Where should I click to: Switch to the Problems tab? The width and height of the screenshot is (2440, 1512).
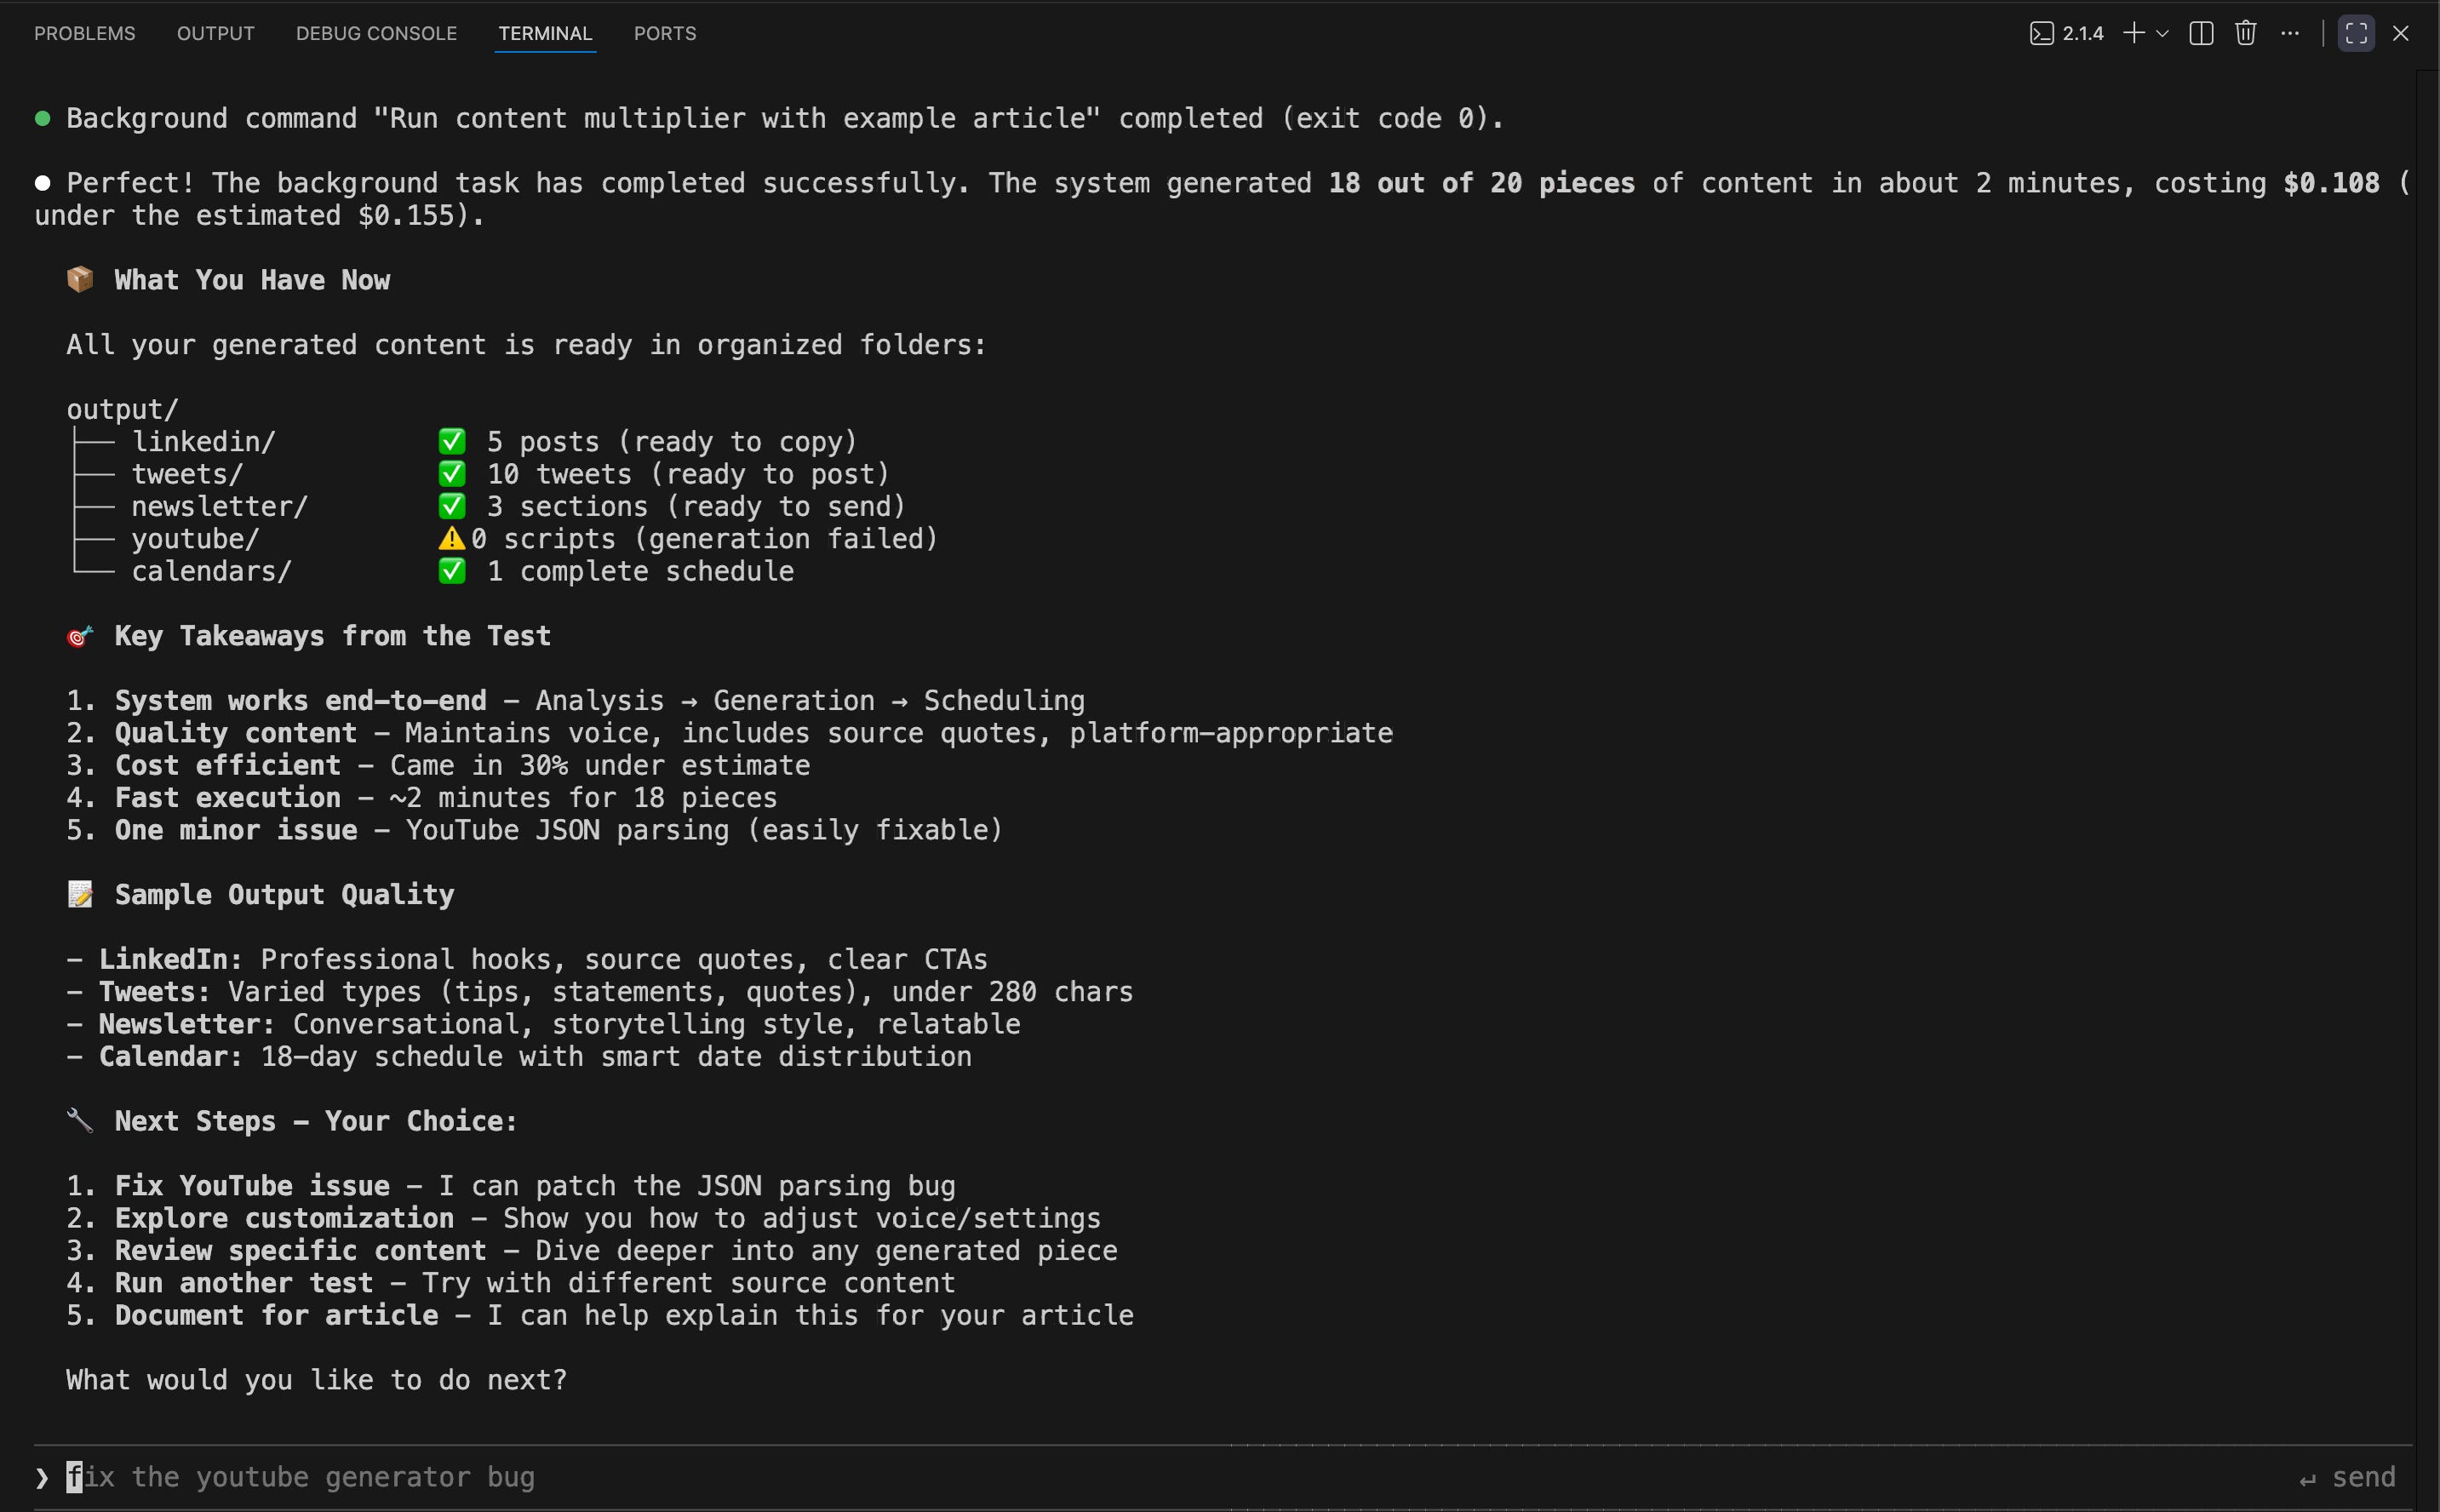pos(85,34)
